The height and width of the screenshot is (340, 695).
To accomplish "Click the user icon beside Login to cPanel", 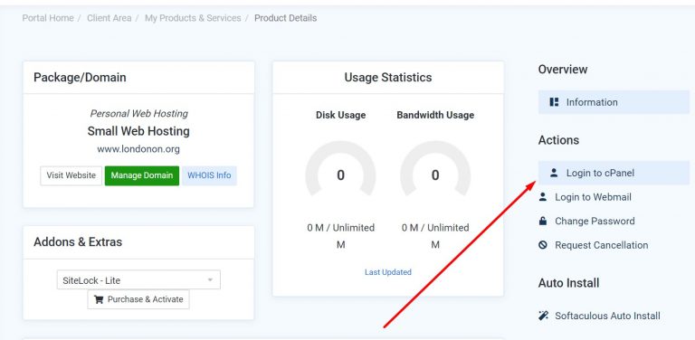I will 554,173.
